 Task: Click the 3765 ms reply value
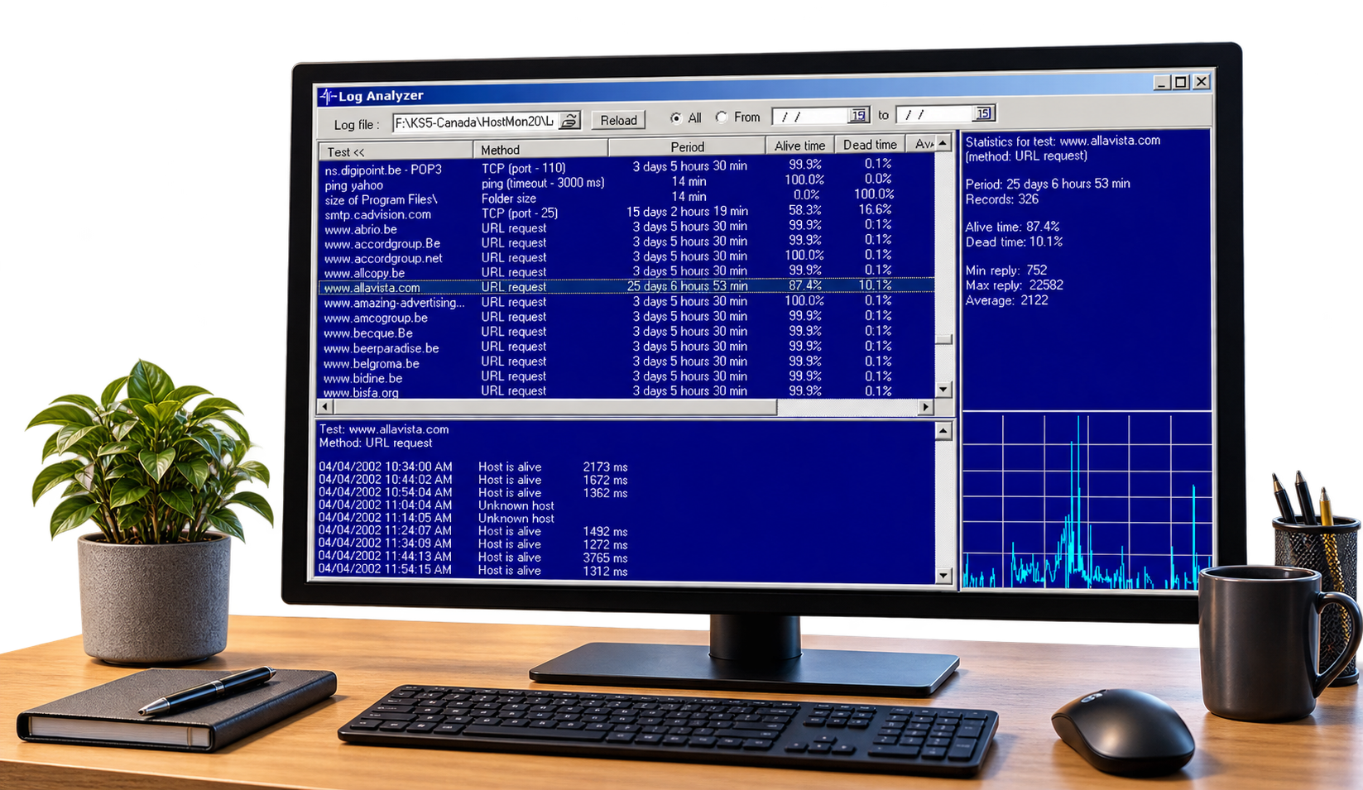(605, 558)
